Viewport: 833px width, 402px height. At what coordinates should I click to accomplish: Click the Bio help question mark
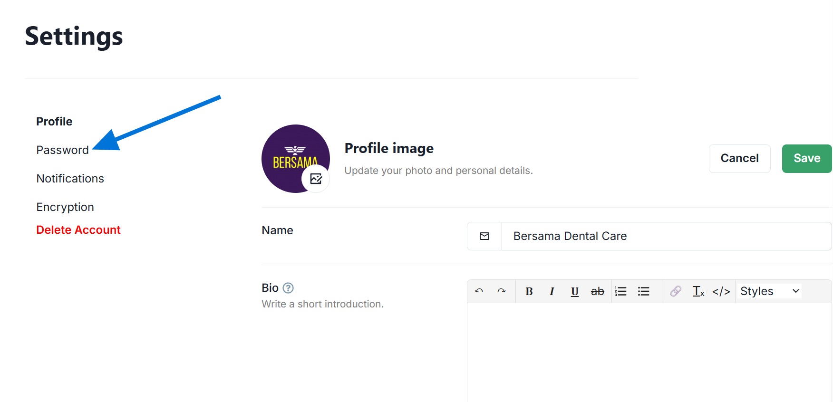click(288, 288)
